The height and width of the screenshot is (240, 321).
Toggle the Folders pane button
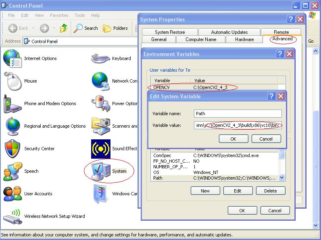(115, 28)
